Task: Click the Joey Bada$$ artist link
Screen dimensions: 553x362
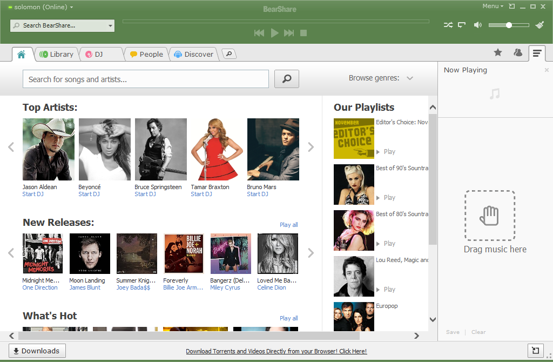Action: coord(133,287)
